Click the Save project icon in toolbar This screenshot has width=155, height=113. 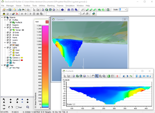click(x=10, y=10)
